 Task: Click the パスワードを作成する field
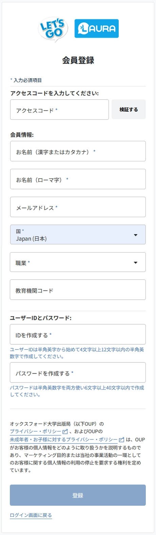(x=78, y=372)
